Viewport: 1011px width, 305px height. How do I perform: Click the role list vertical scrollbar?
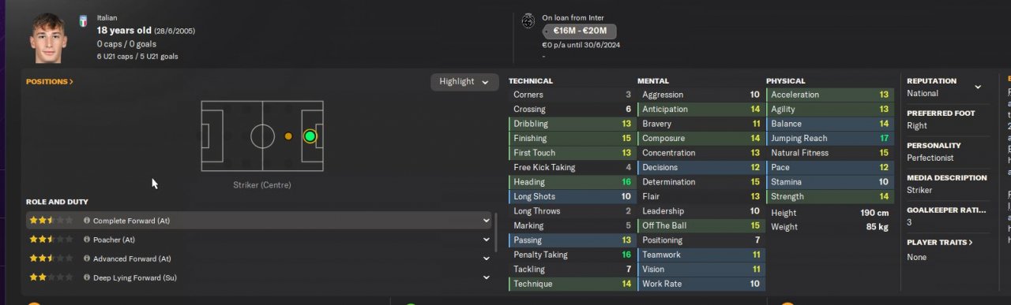pos(496,232)
